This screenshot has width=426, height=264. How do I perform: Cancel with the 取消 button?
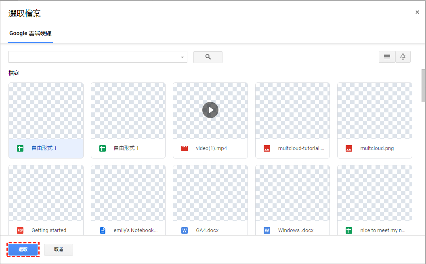(59, 249)
